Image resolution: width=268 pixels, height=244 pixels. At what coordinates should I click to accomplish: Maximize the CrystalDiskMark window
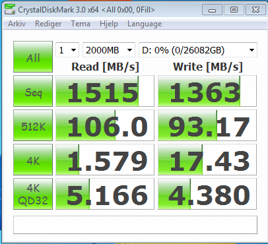[234, 10]
